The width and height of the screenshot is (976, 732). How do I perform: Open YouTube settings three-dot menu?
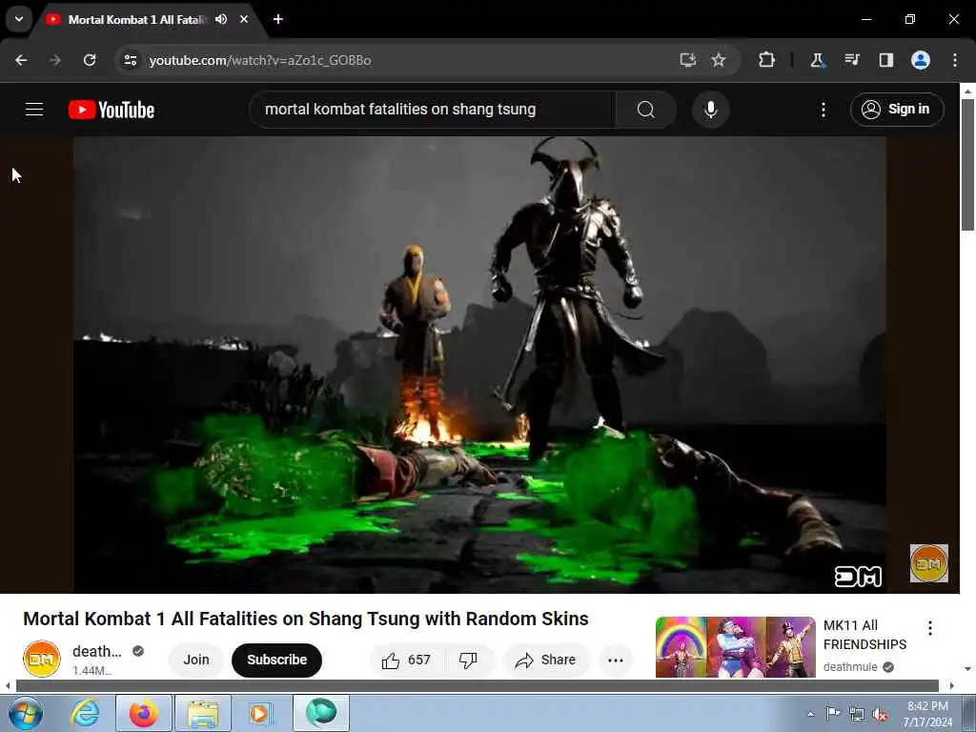click(x=823, y=110)
